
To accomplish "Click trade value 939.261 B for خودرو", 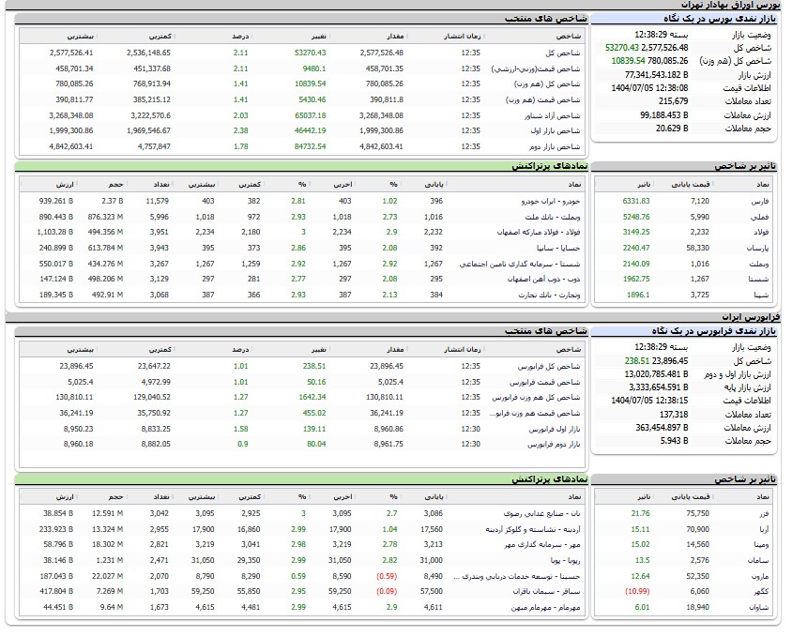I will [56, 201].
